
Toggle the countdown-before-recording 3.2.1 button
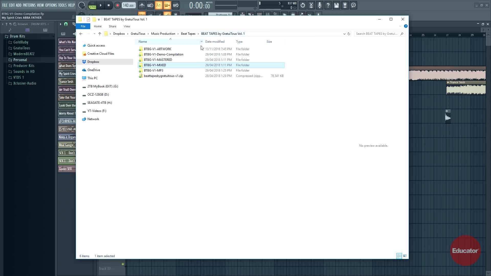pyautogui.click(x=159, y=5)
